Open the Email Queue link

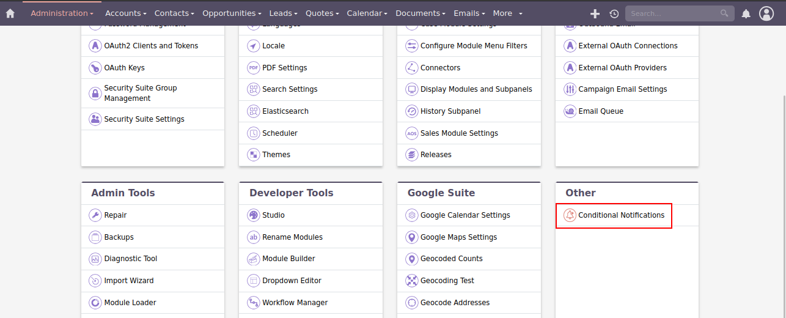pyautogui.click(x=600, y=111)
